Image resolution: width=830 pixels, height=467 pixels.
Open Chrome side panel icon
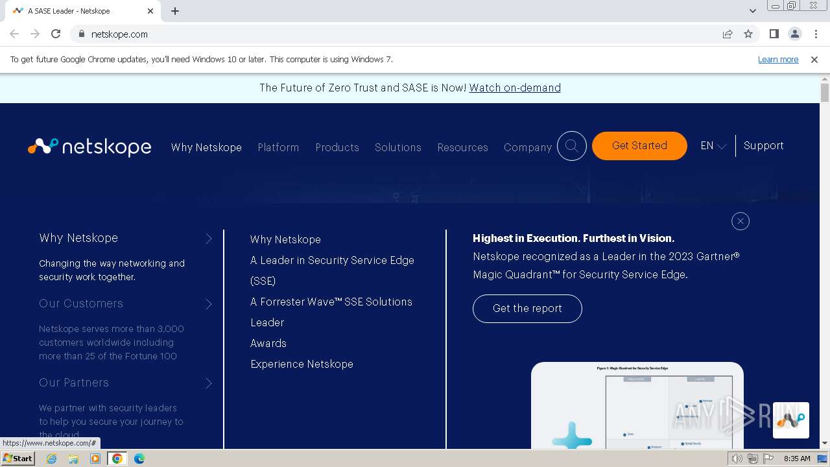click(x=774, y=34)
